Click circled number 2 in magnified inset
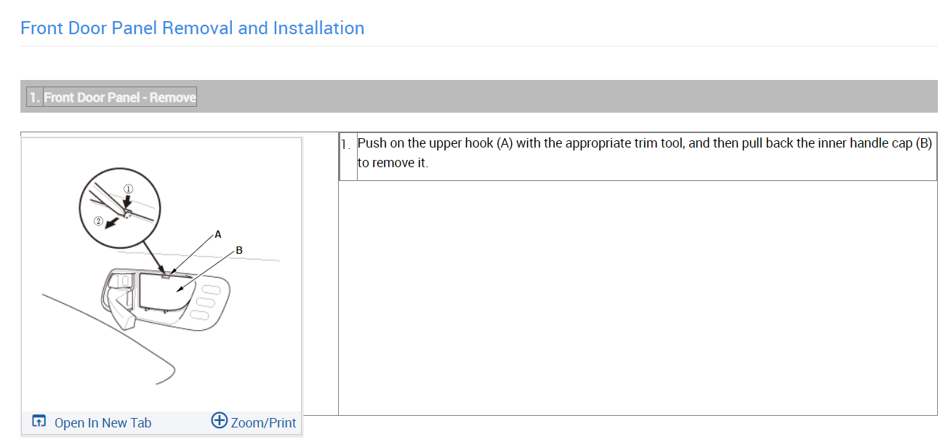 click(x=99, y=220)
